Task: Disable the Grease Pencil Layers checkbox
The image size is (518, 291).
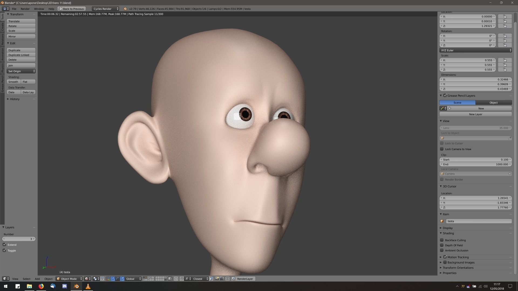Action: [x=445, y=95]
